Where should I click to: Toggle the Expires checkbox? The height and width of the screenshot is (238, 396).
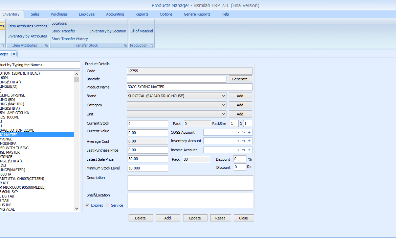tap(87, 205)
